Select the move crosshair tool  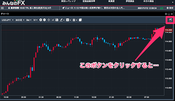49,20
